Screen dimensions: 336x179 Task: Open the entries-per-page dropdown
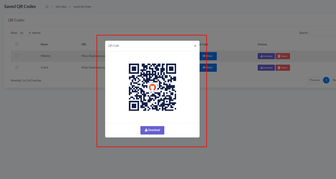25,33
